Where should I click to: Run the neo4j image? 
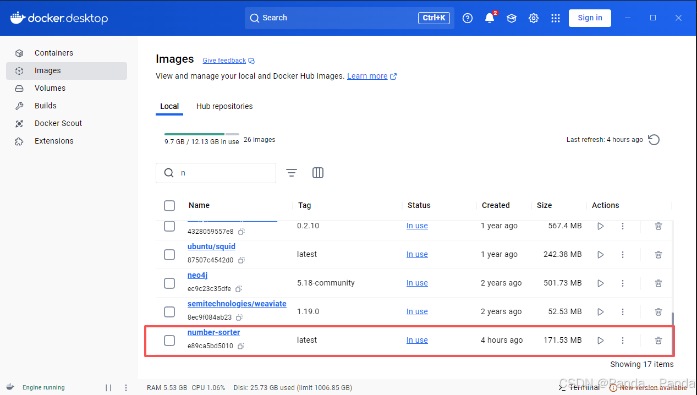pos(601,283)
